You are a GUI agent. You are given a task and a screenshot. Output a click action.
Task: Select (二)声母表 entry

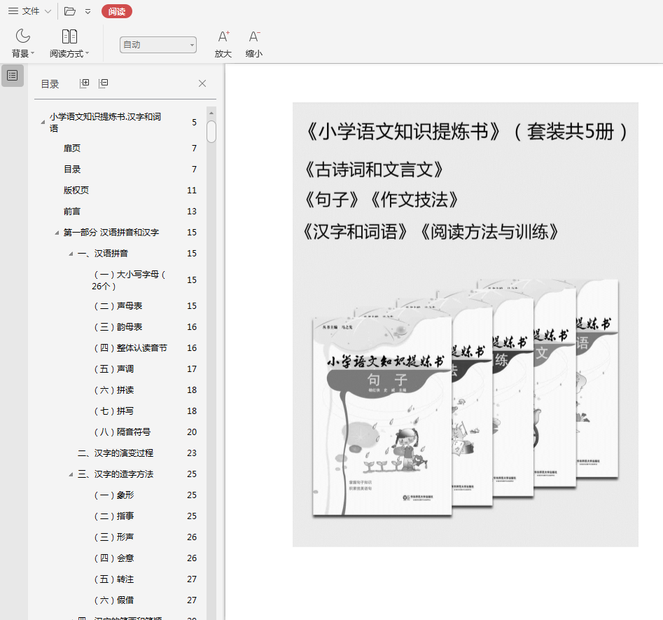pyautogui.click(x=118, y=306)
